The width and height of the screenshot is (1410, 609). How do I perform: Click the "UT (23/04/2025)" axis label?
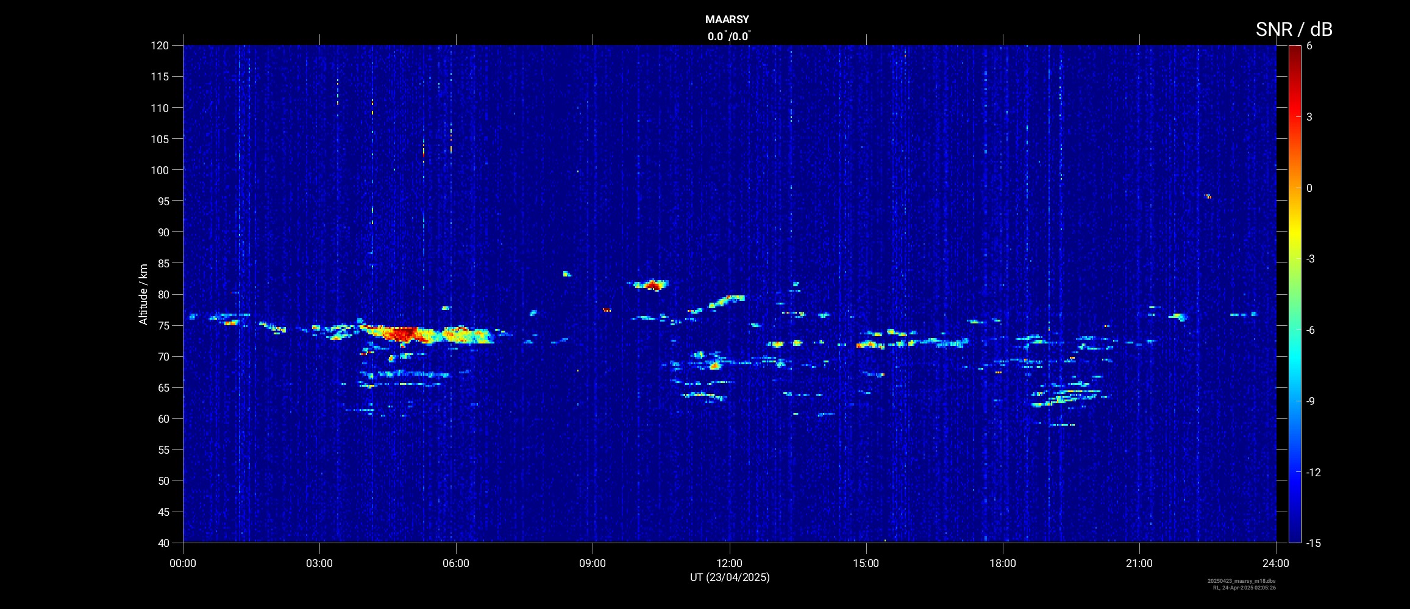point(730,577)
